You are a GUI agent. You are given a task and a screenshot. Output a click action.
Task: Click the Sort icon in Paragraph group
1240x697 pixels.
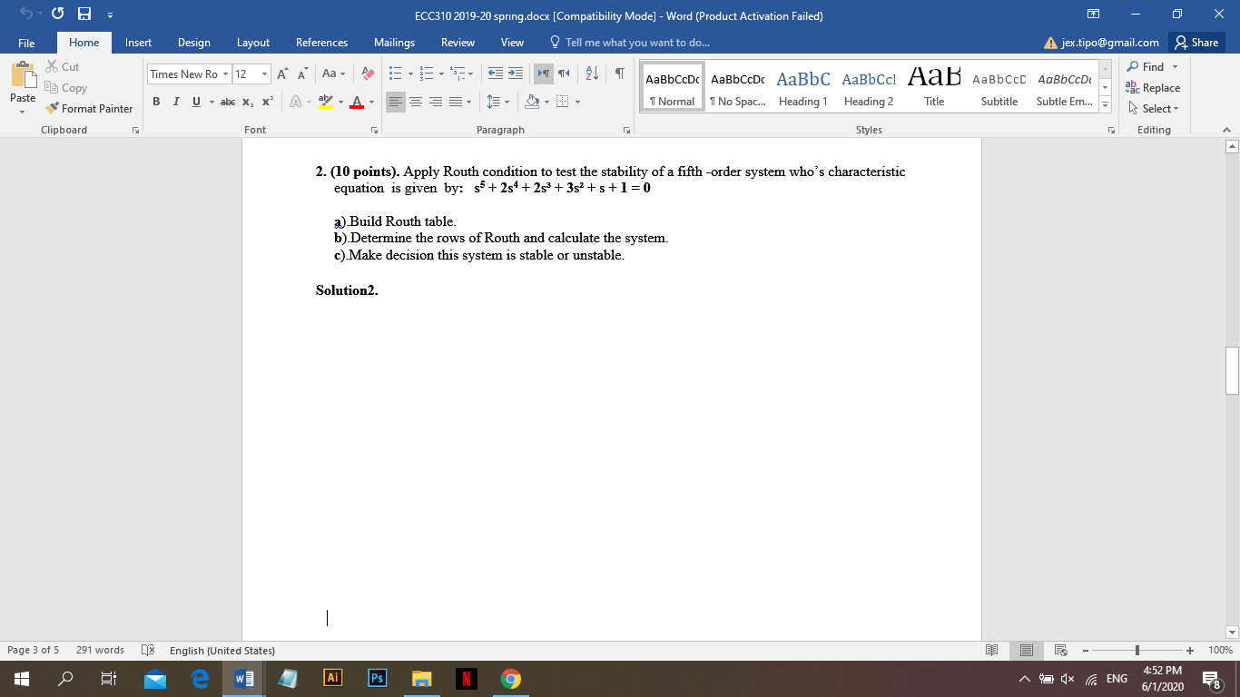pyautogui.click(x=592, y=74)
